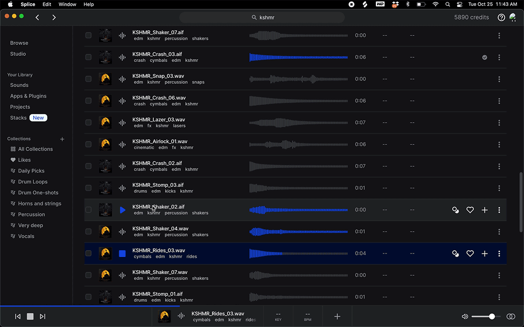Skip to previous track in player bar
524x327 pixels.
click(18, 316)
